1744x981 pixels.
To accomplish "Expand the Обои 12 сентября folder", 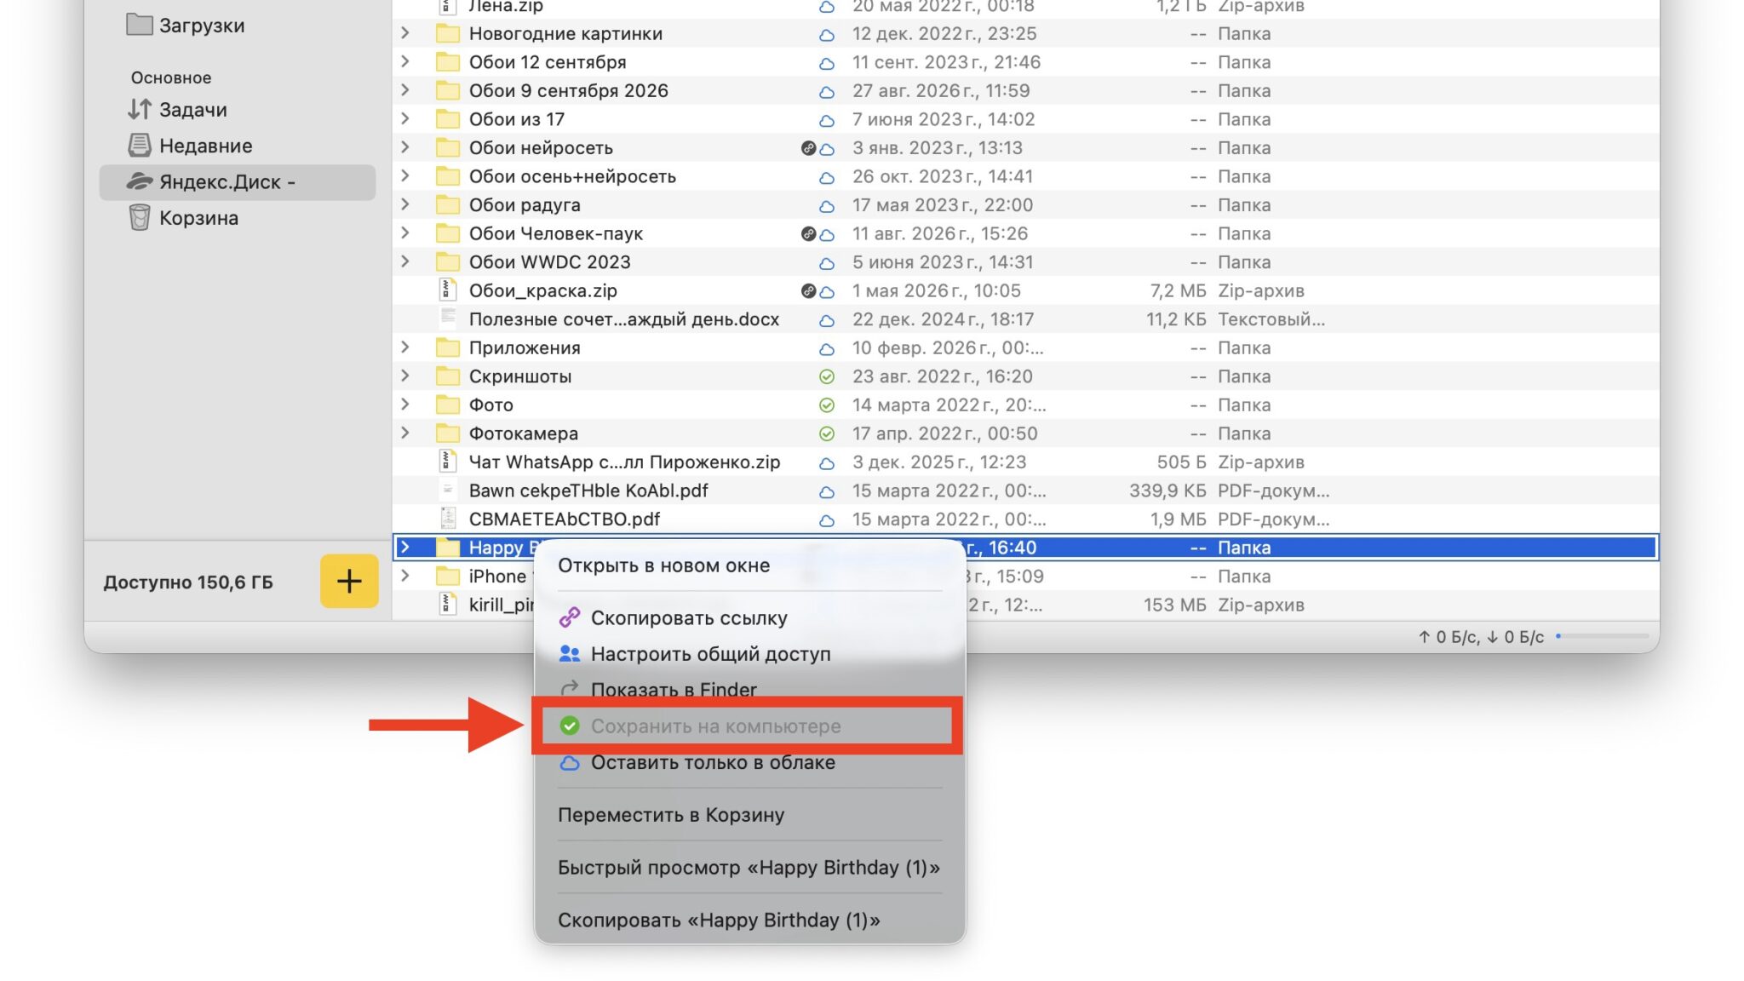I will click(405, 62).
